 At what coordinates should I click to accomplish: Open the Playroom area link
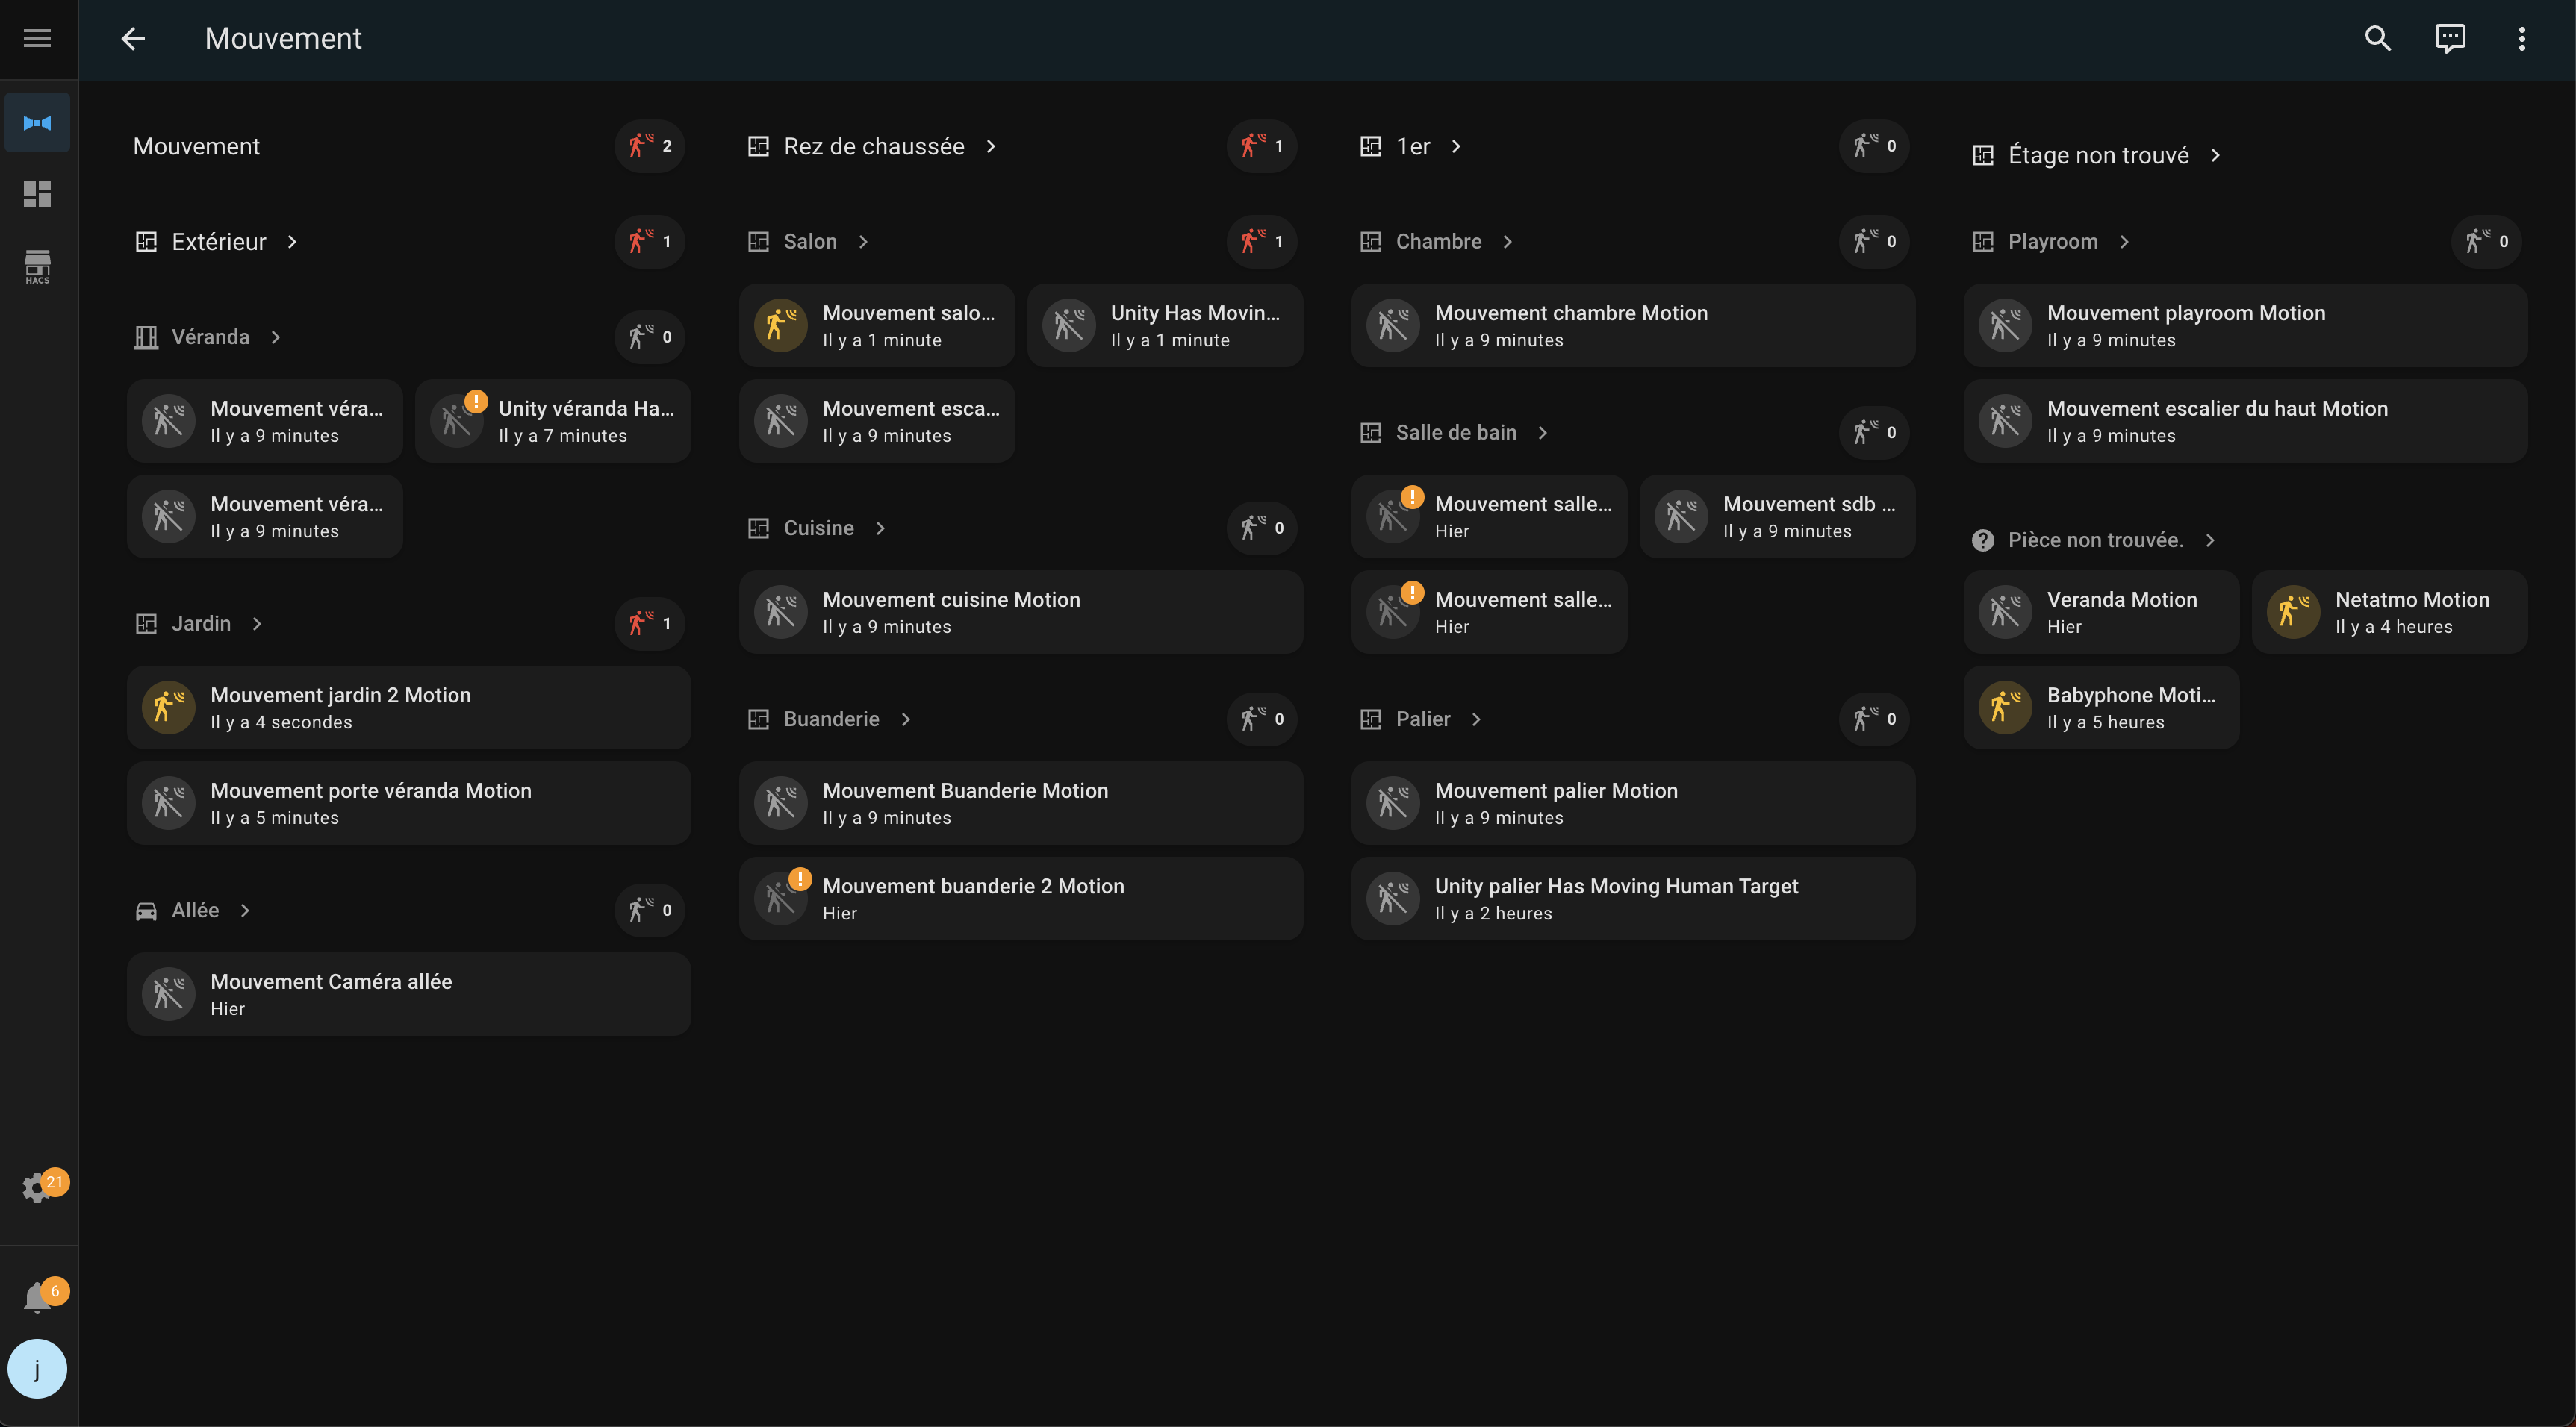coord(2052,242)
